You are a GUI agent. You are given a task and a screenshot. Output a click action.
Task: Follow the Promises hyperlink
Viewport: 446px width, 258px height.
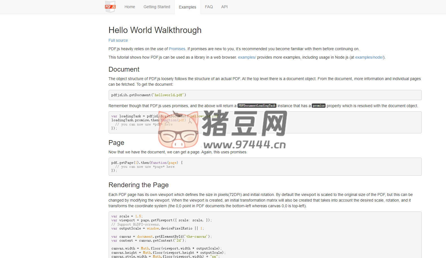(177, 49)
